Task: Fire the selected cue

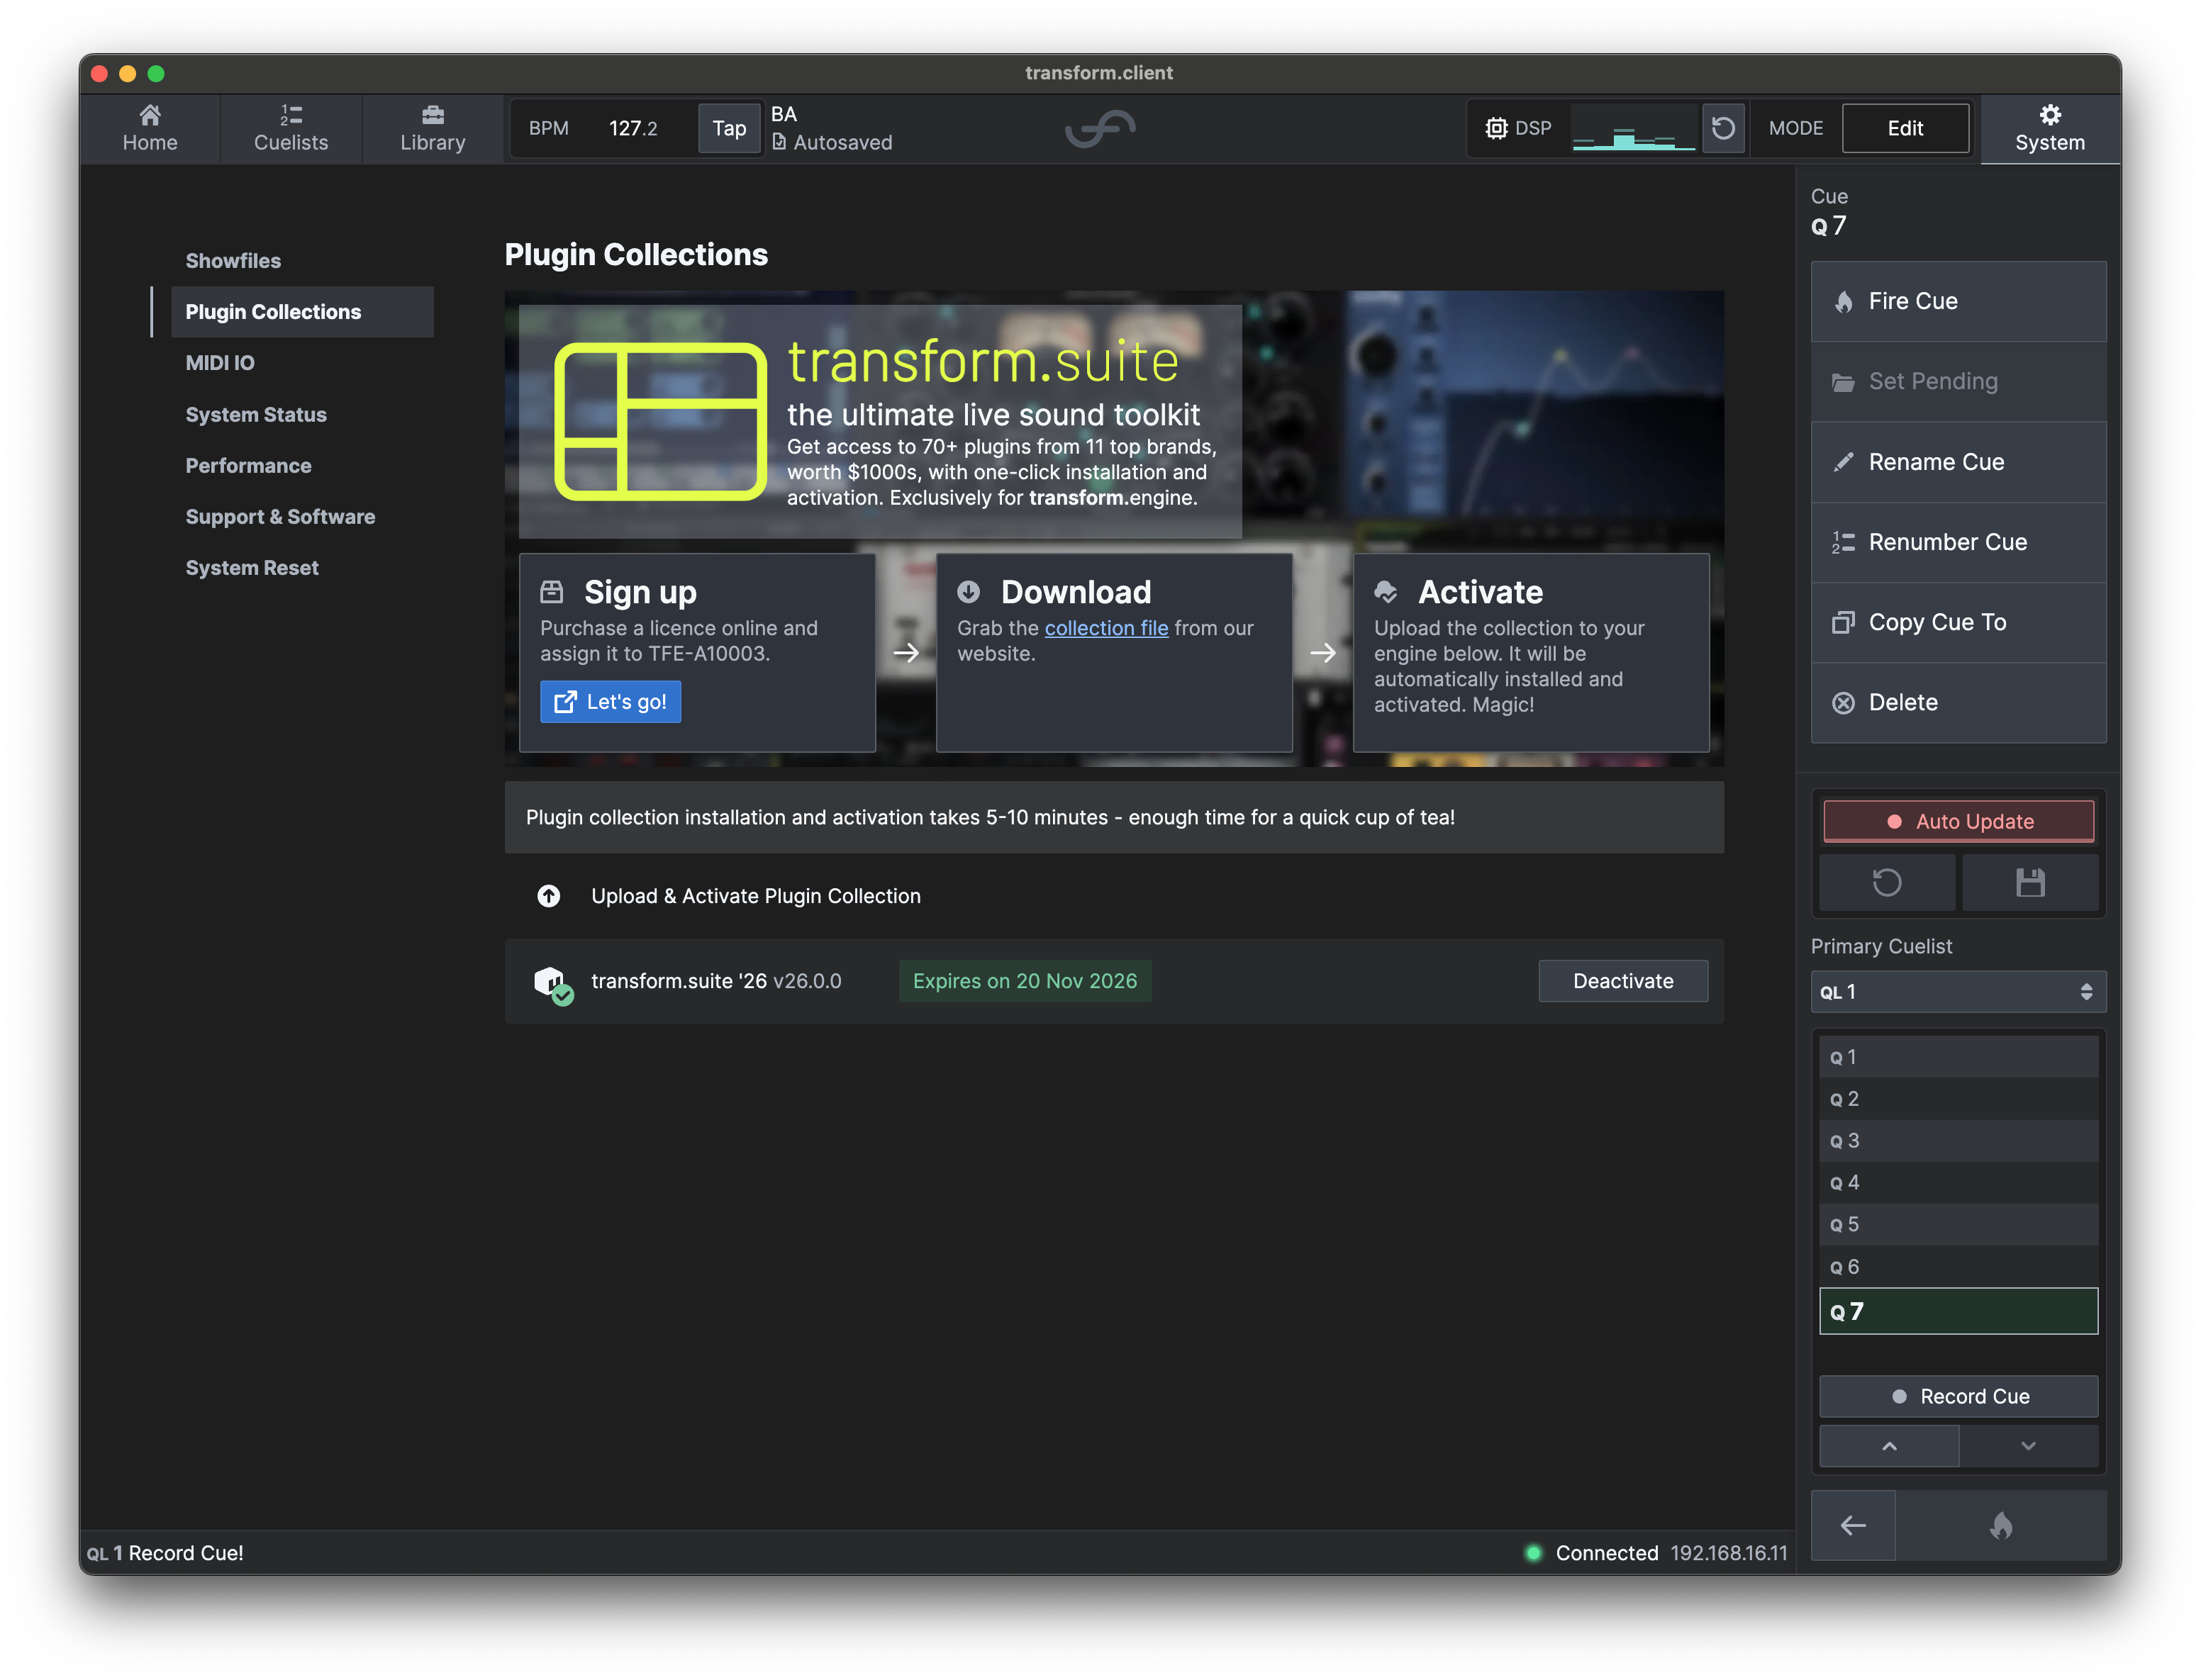Action: pos(1958,301)
